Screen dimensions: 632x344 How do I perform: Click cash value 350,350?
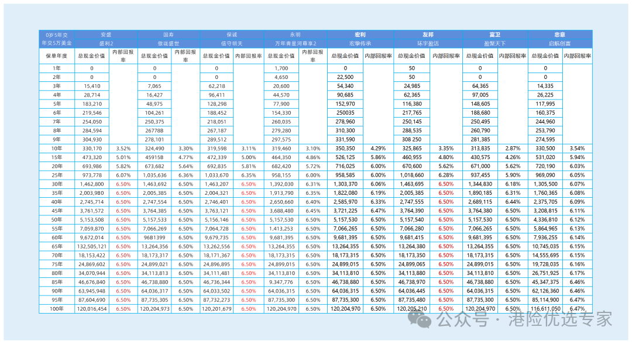(x=345, y=149)
